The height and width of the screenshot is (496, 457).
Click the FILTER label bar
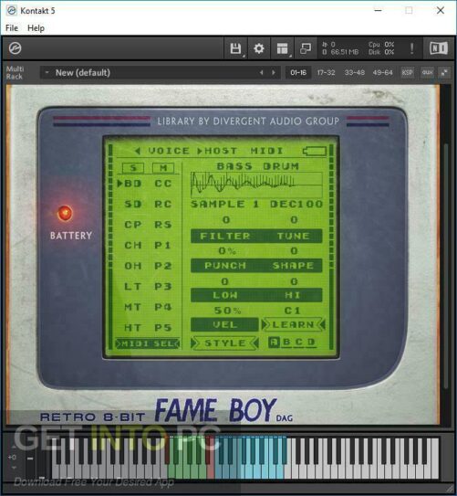pos(225,236)
